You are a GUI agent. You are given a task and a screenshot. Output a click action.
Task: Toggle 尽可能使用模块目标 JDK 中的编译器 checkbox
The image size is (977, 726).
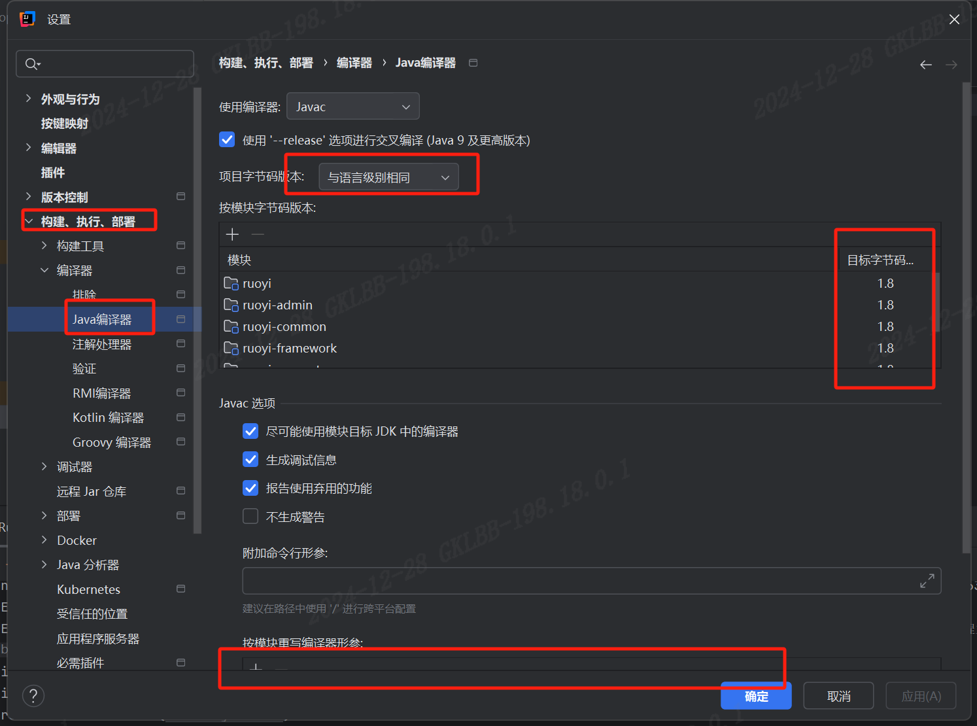[250, 431]
